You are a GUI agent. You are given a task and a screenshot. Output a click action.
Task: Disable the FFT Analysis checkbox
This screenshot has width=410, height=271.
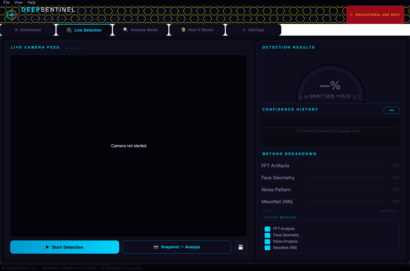pos(267,229)
